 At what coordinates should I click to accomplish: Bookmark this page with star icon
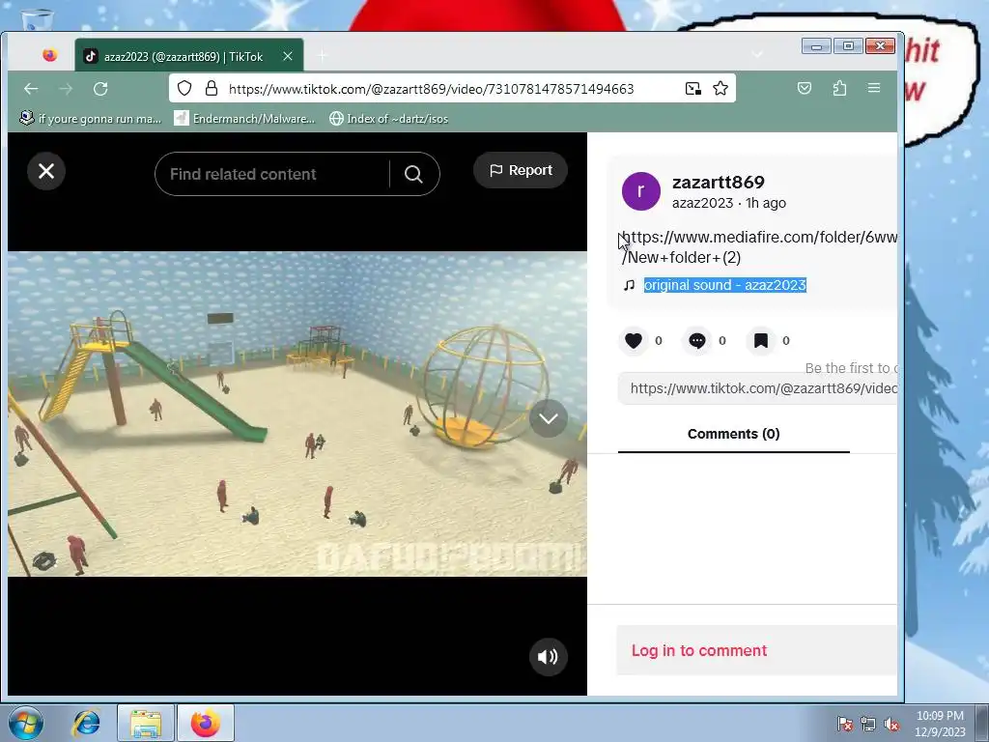tap(721, 88)
